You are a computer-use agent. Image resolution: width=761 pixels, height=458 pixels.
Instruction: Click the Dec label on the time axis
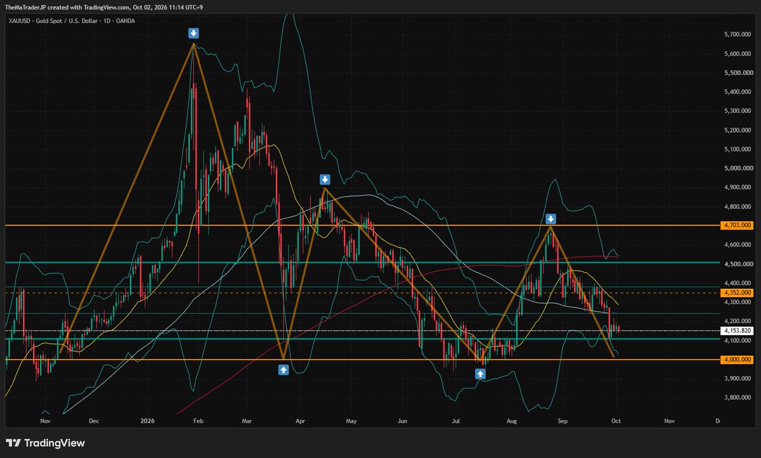point(94,420)
